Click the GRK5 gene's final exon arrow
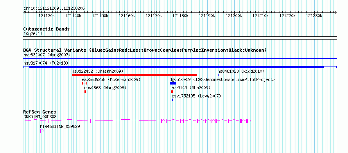The image size is (348, 153). coord(249,121)
